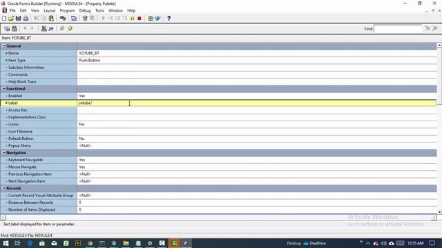
Task: Collapse the Navigation property group
Action: click(4, 153)
